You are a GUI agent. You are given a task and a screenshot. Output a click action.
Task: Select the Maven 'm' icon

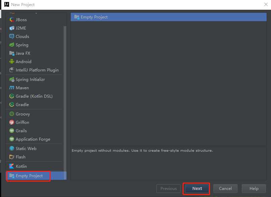click(12, 88)
